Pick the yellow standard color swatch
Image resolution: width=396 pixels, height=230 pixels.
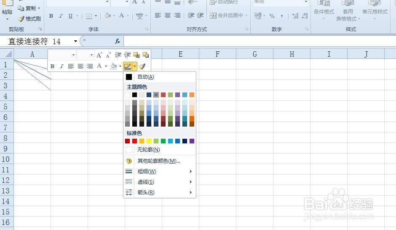click(x=149, y=141)
